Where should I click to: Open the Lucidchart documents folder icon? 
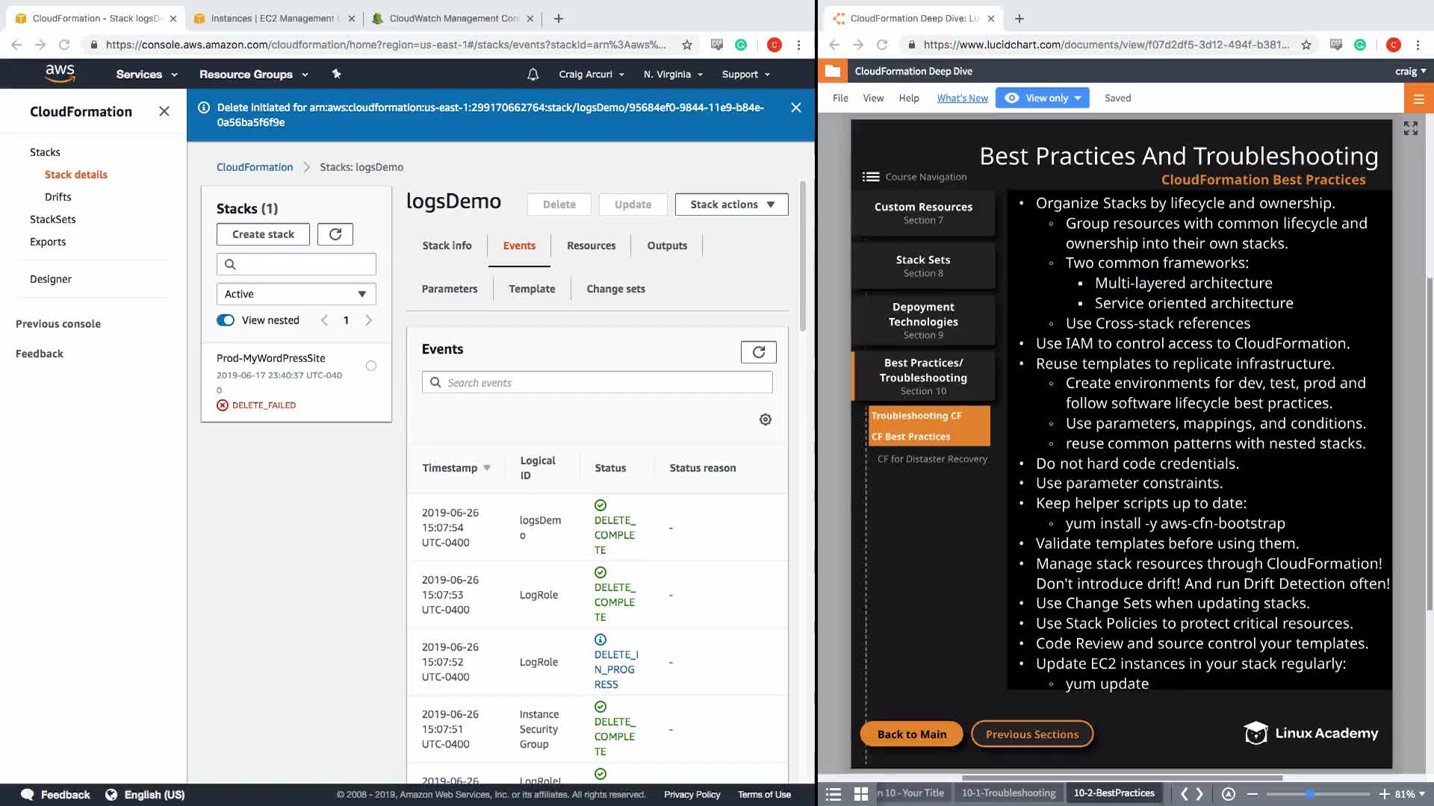(x=833, y=71)
